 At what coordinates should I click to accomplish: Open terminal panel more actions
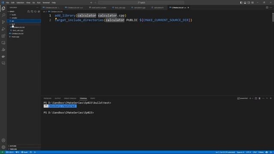point(263,98)
